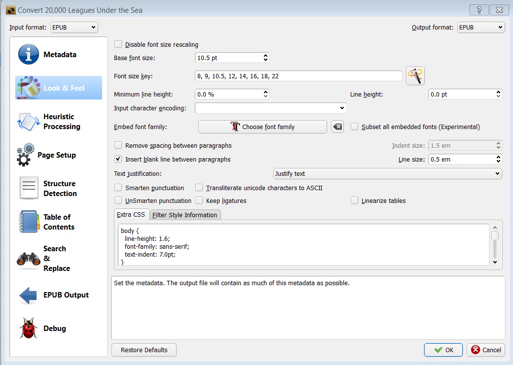Open the Search & Replace binoculars icon
513x365 pixels.
[x=29, y=259]
